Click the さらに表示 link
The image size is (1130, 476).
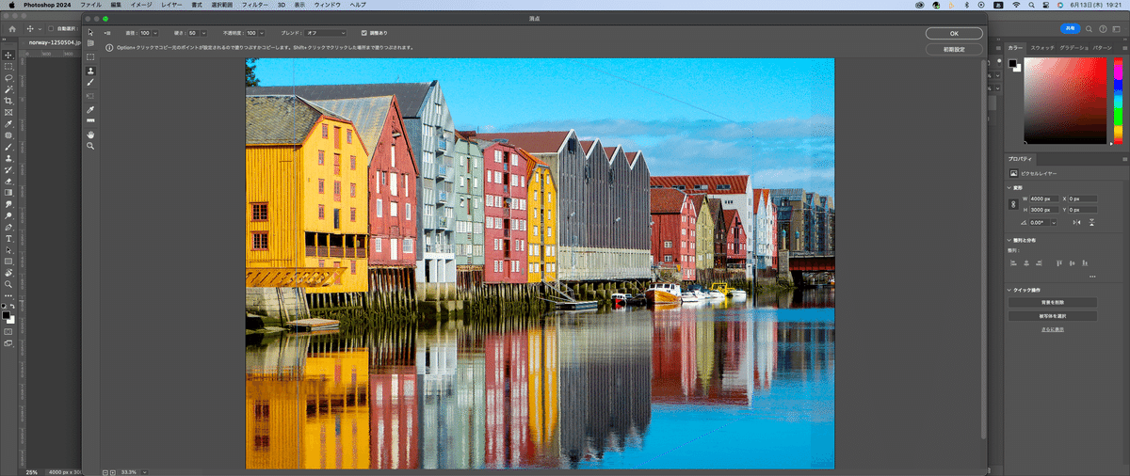click(1052, 329)
